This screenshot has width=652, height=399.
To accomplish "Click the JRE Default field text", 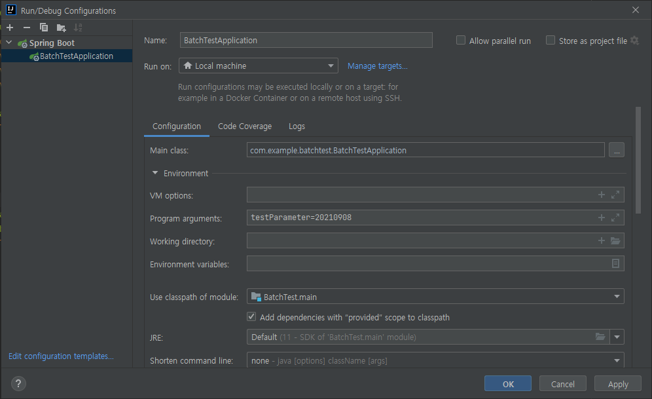I will [333, 337].
